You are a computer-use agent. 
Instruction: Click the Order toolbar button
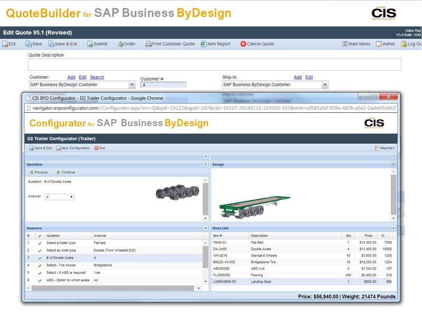(127, 44)
